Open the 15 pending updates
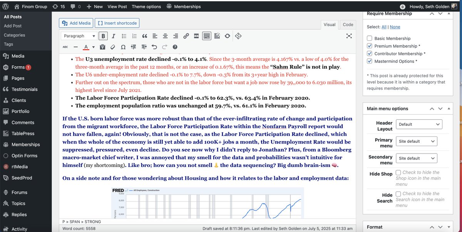Image resolution: width=462 pixels, height=232 pixels. (58, 7)
